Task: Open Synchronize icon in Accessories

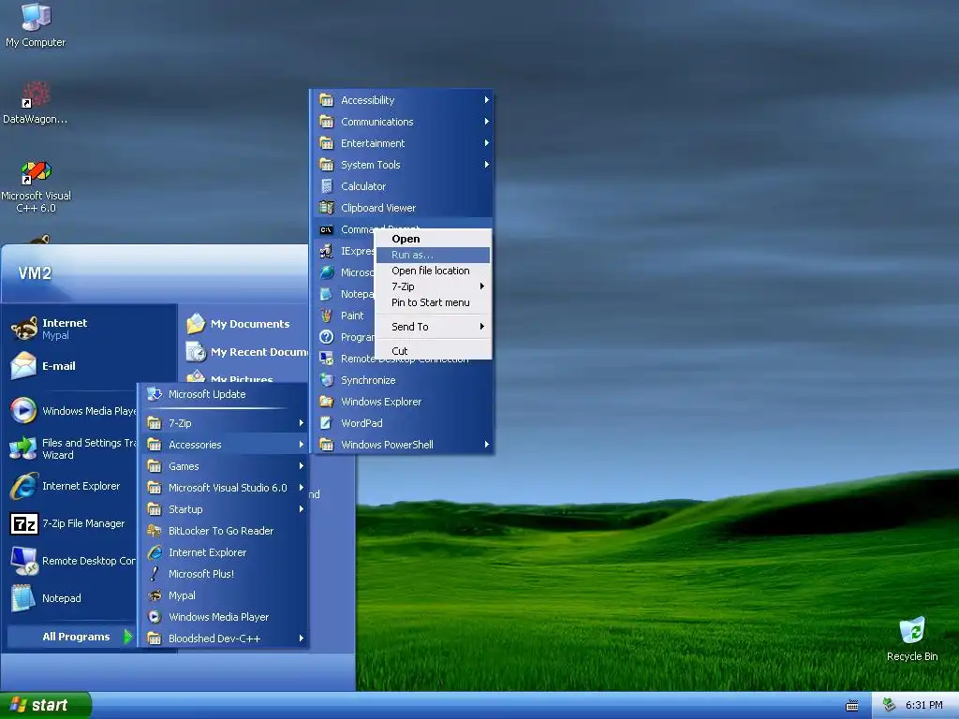Action: 327,380
